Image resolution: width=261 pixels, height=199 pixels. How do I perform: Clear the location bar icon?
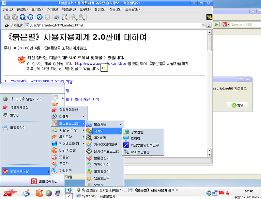coord(7,25)
